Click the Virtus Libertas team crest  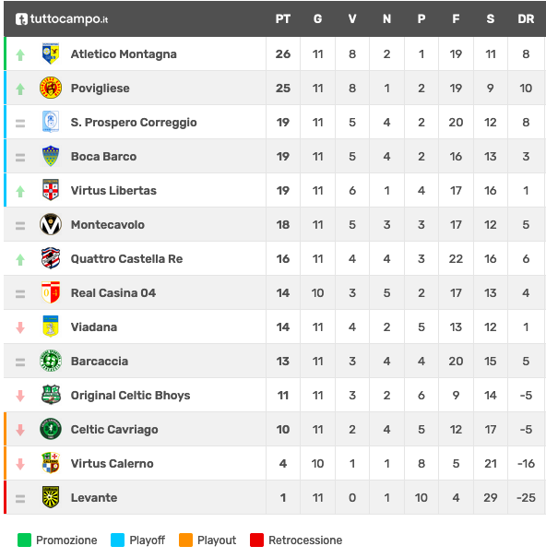coord(51,190)
